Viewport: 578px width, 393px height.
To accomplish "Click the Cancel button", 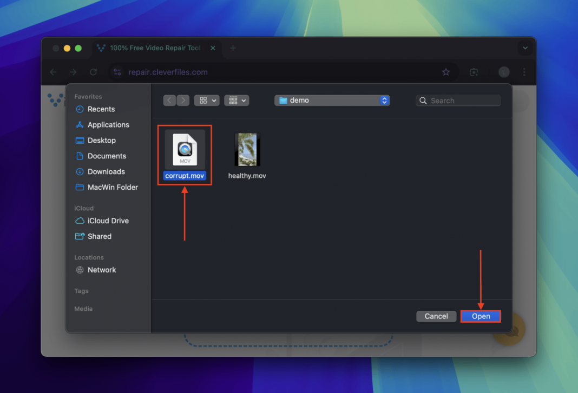I will (x=436, y=316).
